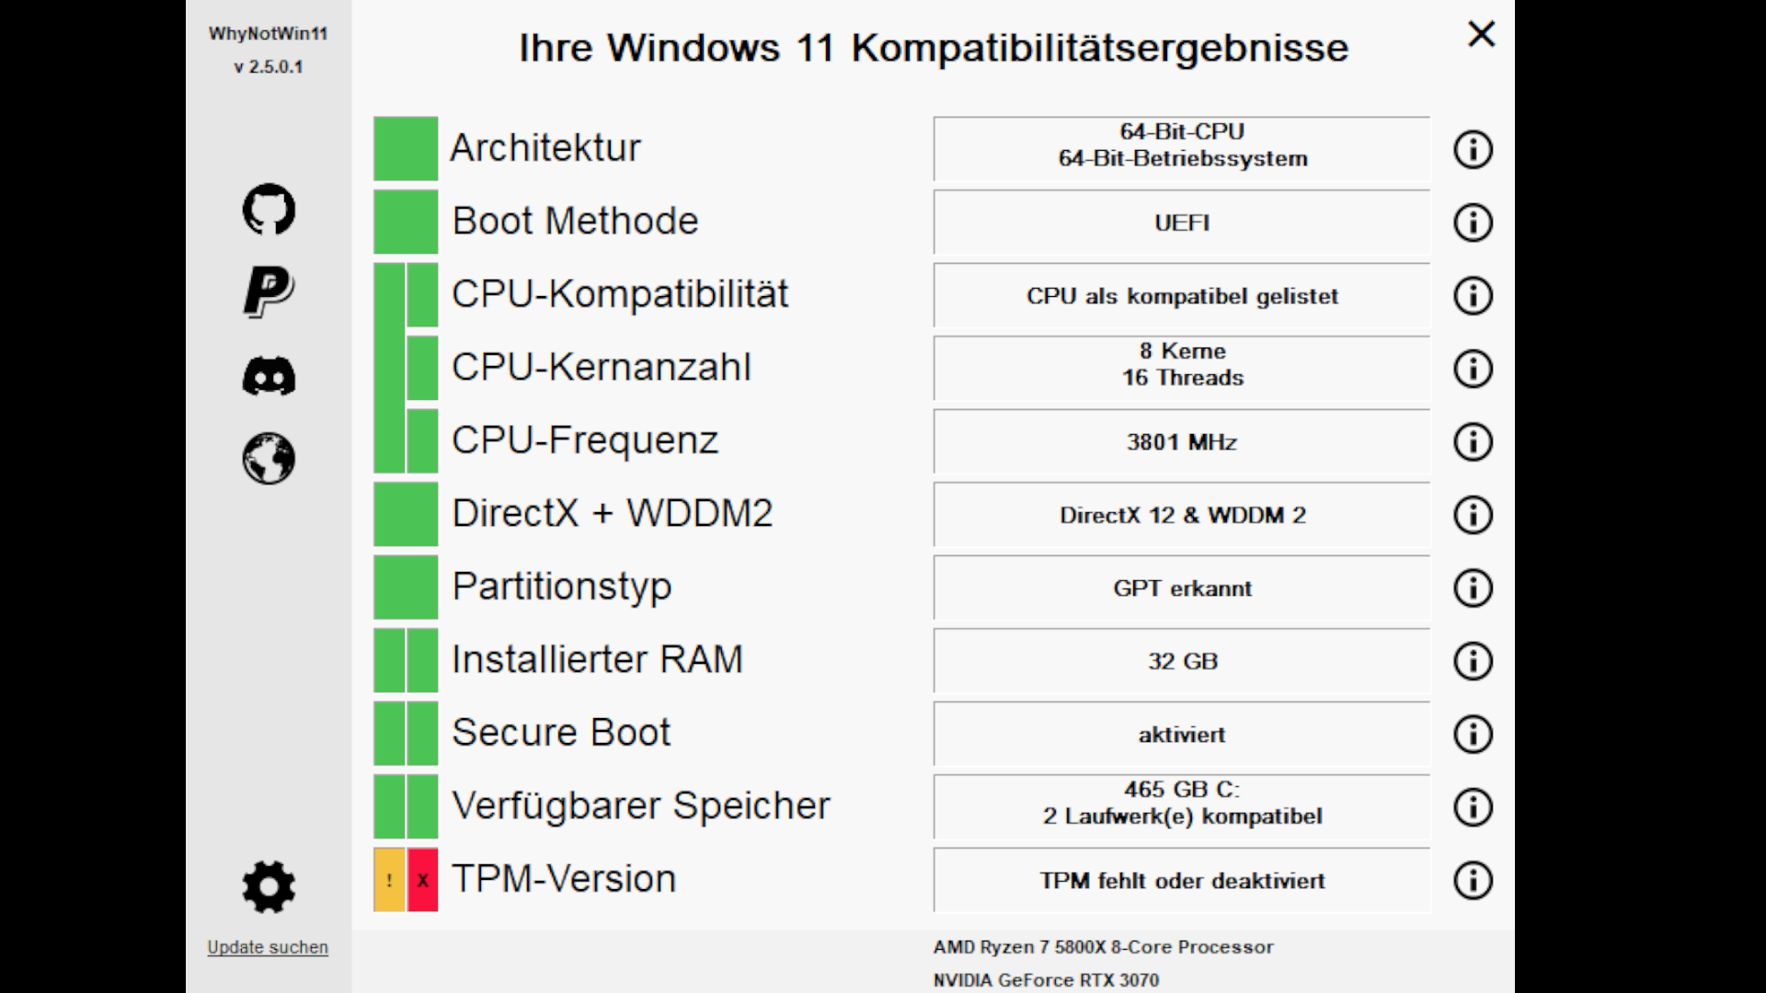Open the WhyNotWin11 GitHub page

[268, 210]
